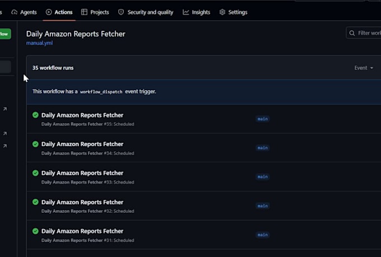Image resolution: width=381 pixels, height=257 pixels.
Task: Click the page heading Daily Amazon Reports Fetcher
Action: [x=76, y=34]
